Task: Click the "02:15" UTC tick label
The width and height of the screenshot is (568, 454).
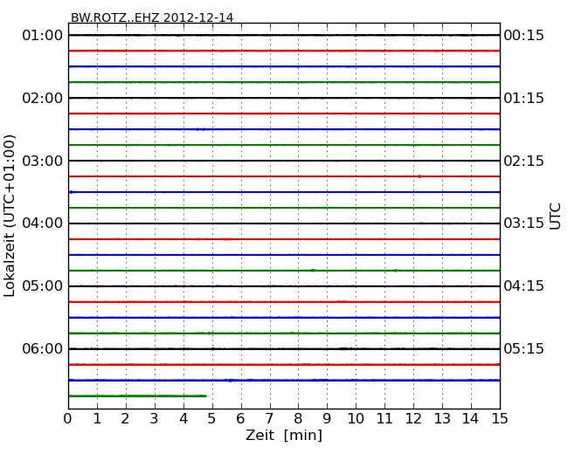Action: [523, 161]
